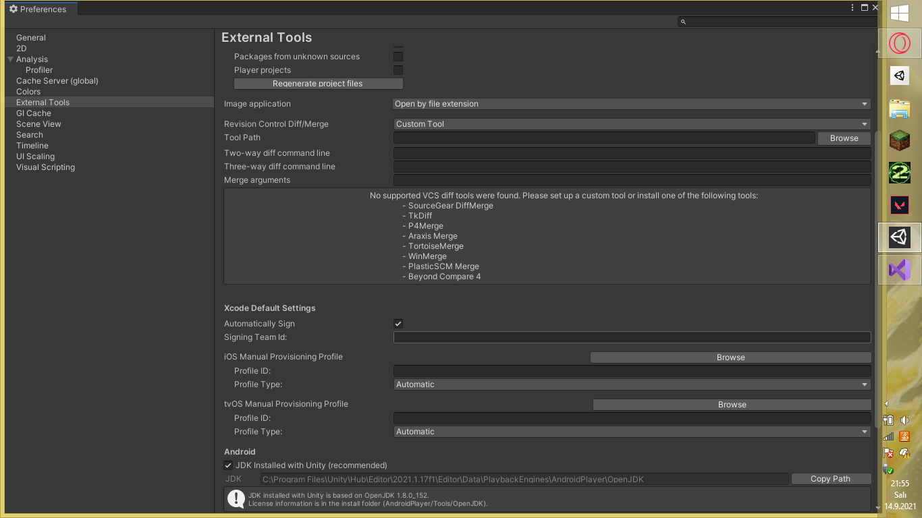Open the Opera GX browser from taskbar
The image size is (922, 518).
[899, 44]
